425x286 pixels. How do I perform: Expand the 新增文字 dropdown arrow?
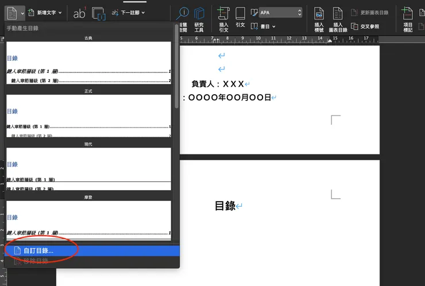click(60, 13)
